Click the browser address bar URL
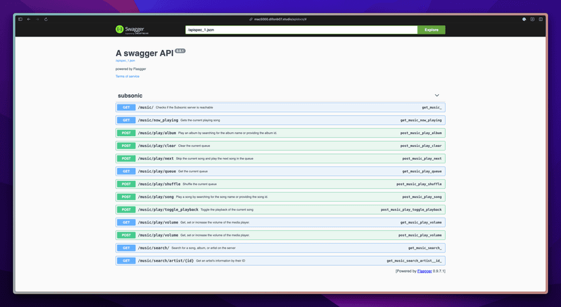The height and width of the screenshot is (307, 561). [x=280, y=19]
